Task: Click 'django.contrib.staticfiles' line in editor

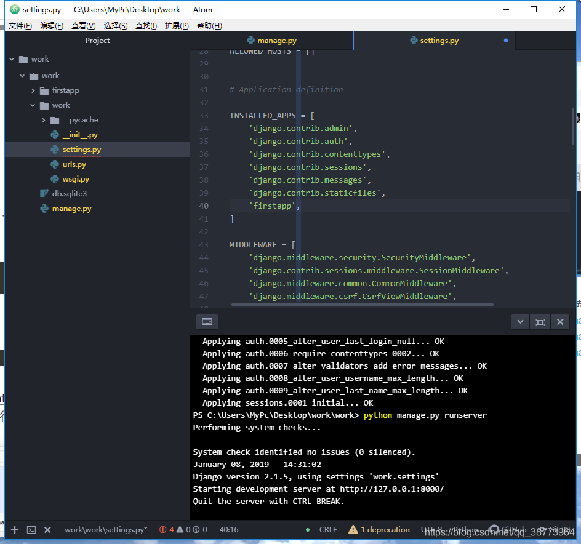Action: pyautogui.click(x=317, y=193)
